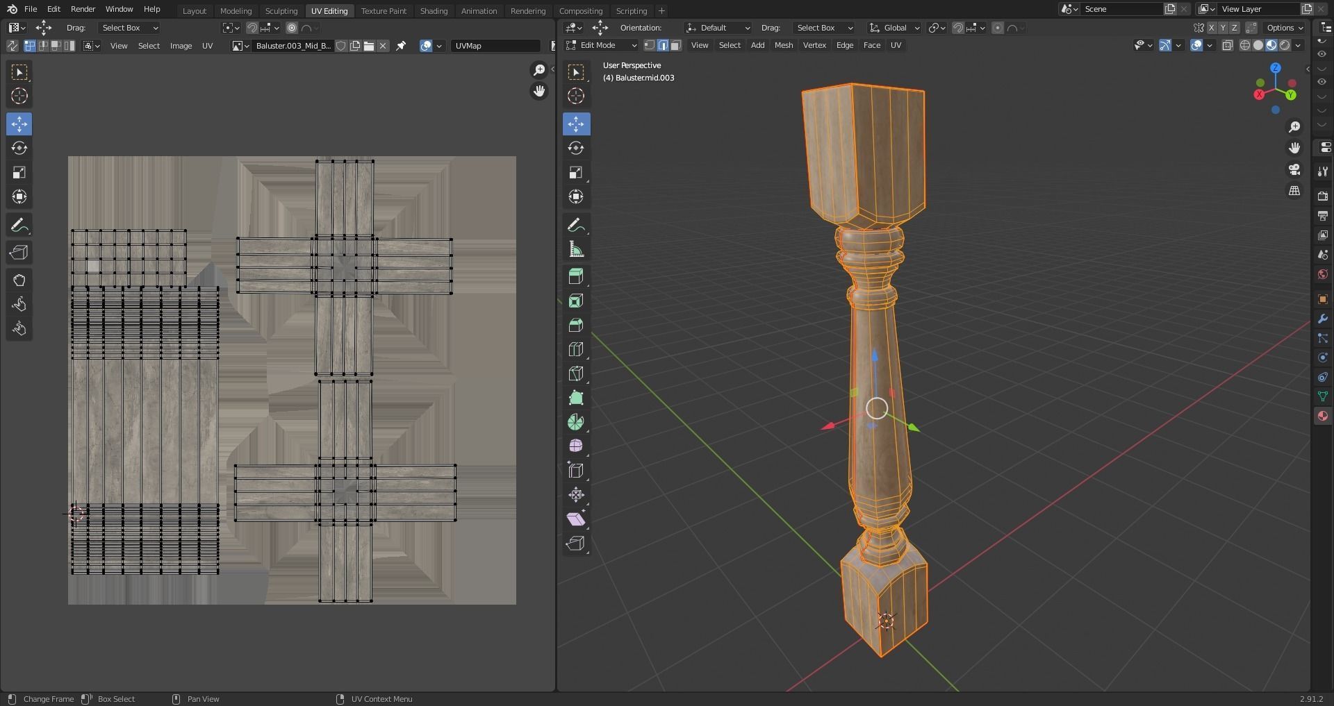
Task: Click the Z axis on navigation gizmo
Action: [1275, 68]
